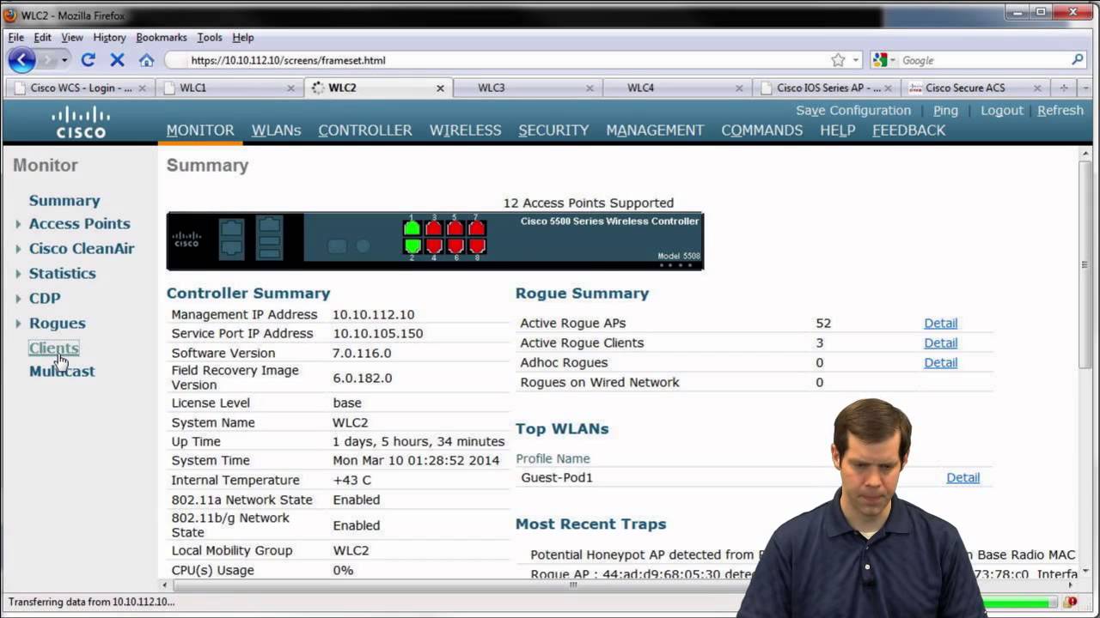Close the WLC1 tab
Viewport: 1100px width, 618px height.
[291, 88]
